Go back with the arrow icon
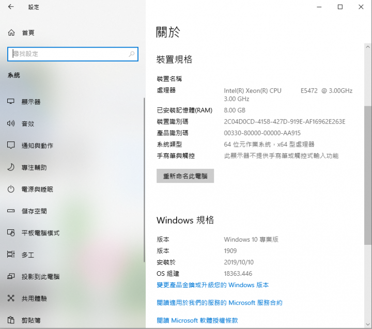The width and height of the screenshot is (372, 329). 11,7
